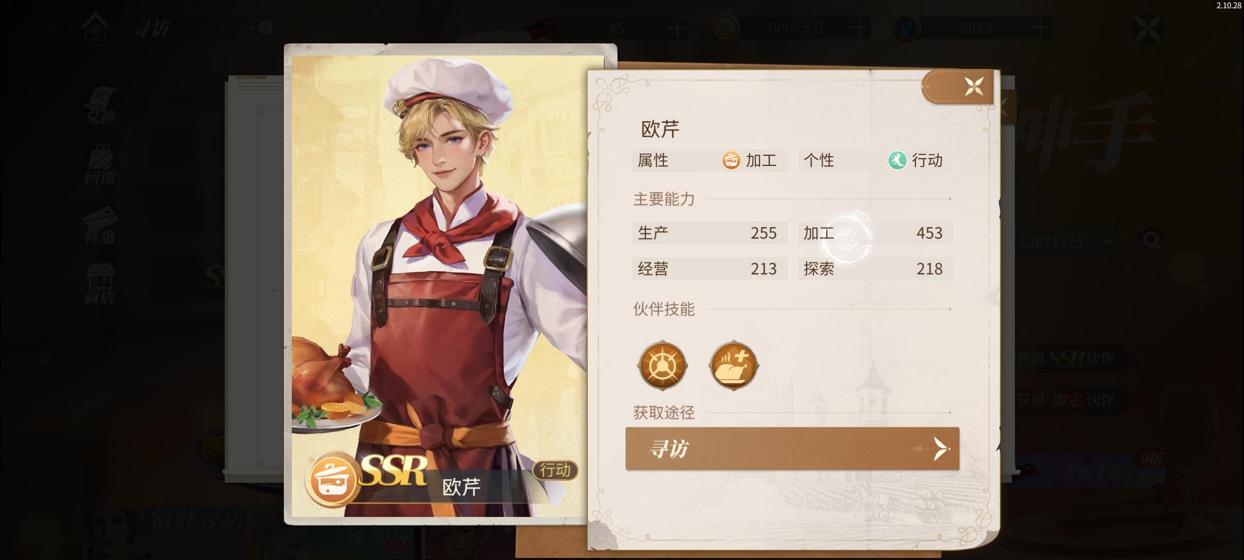Viewport: 1244px width, 560px height.
Task: Open the magnifier search icon on right
Action: pos(1152,241)
